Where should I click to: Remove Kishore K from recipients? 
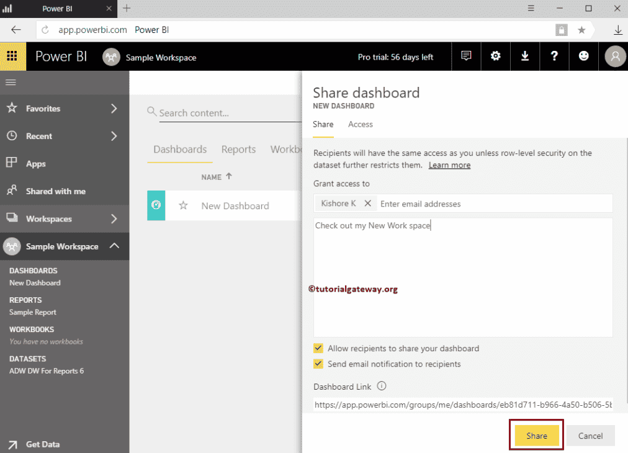[x=367, y=203]
